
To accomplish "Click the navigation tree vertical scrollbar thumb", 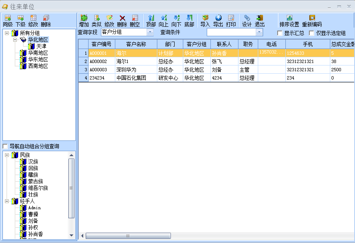I will [72, 188].
